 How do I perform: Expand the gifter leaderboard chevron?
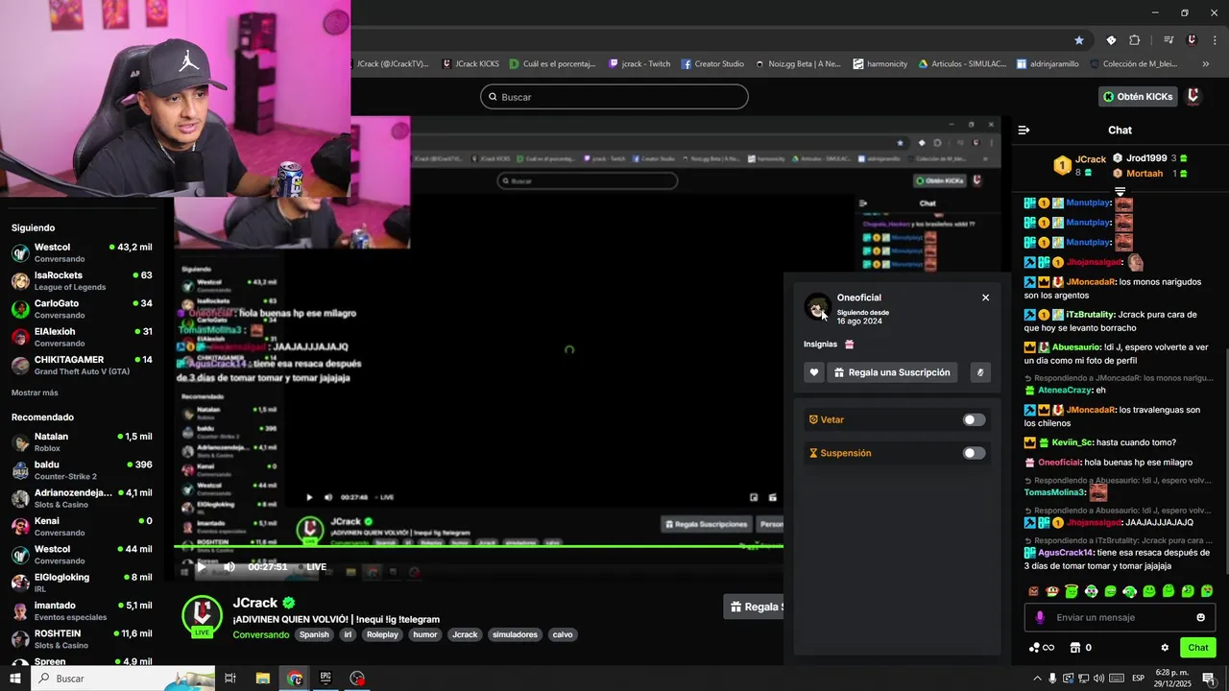tap(1120, 192)
